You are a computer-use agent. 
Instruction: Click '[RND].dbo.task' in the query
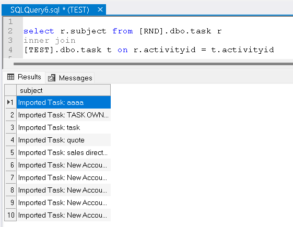coord(175,31)
